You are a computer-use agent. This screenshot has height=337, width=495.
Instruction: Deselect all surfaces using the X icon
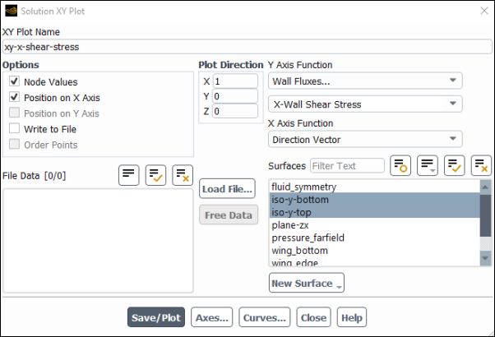point(481,165)
